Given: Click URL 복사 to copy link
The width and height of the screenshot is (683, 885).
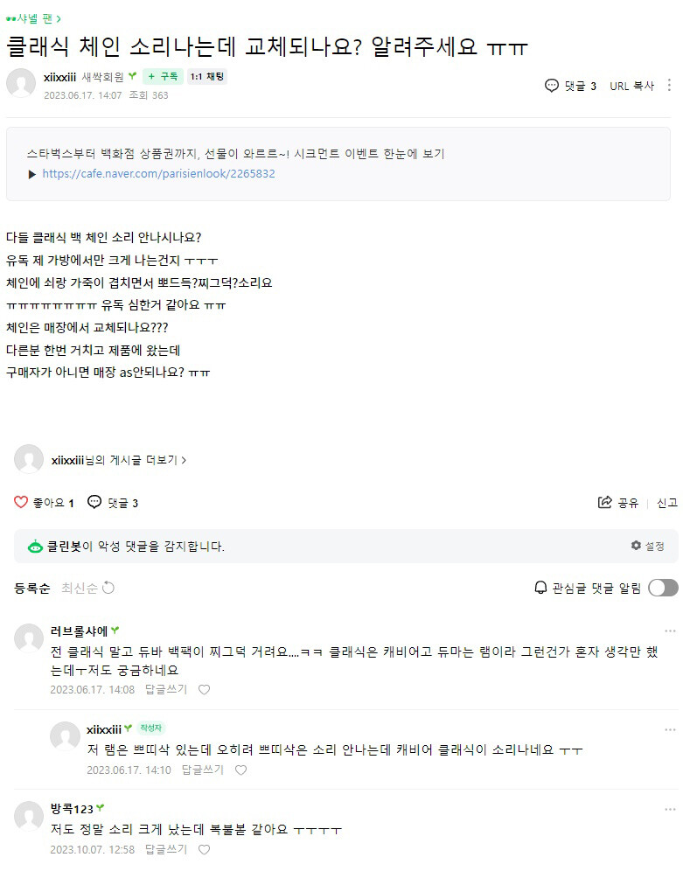Looking at the screenshot, I should point(631,86).
